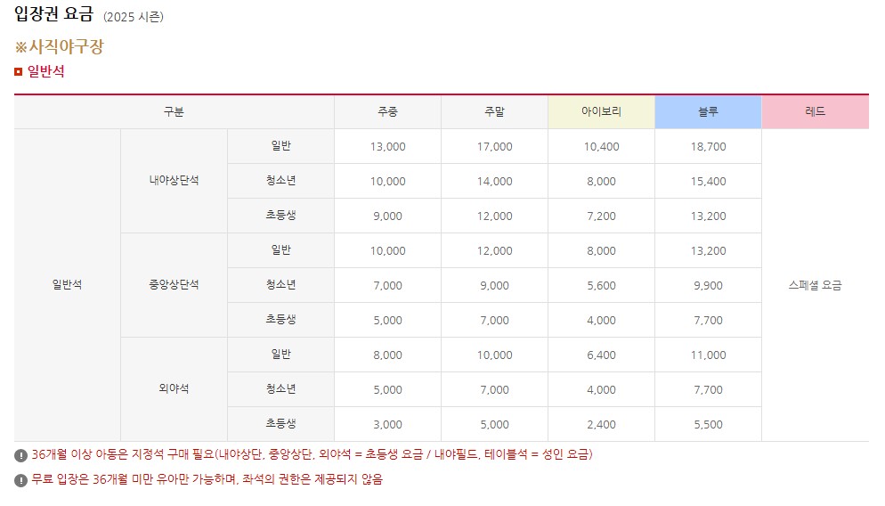Click the ※사직야구장 heading
Viewport: 885px width, 506px height.
click(60, 46)
